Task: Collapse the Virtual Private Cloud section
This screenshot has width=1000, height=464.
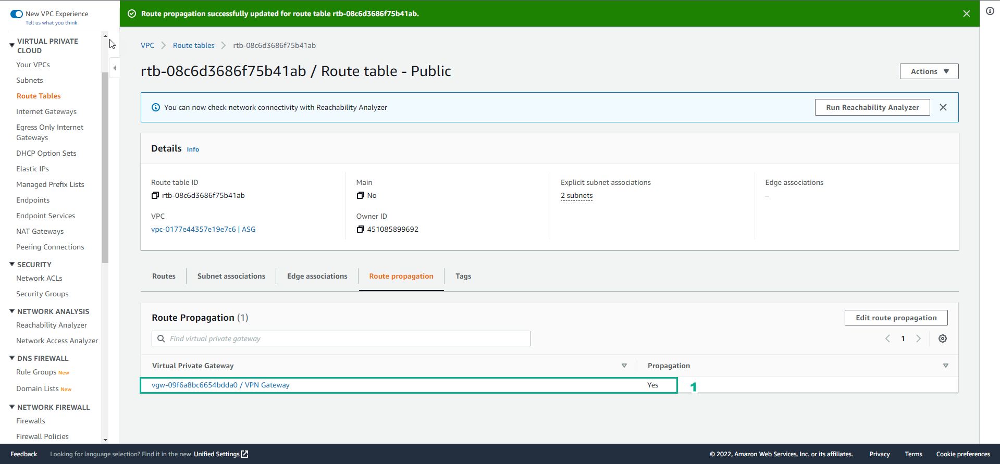Action: point(12,46)
